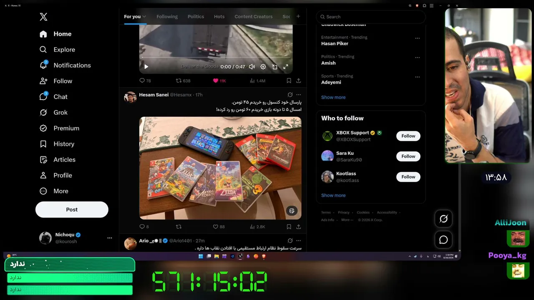Open the Follow page in the sidebar
Screen dimensions: 534x300
pos(55,81)
